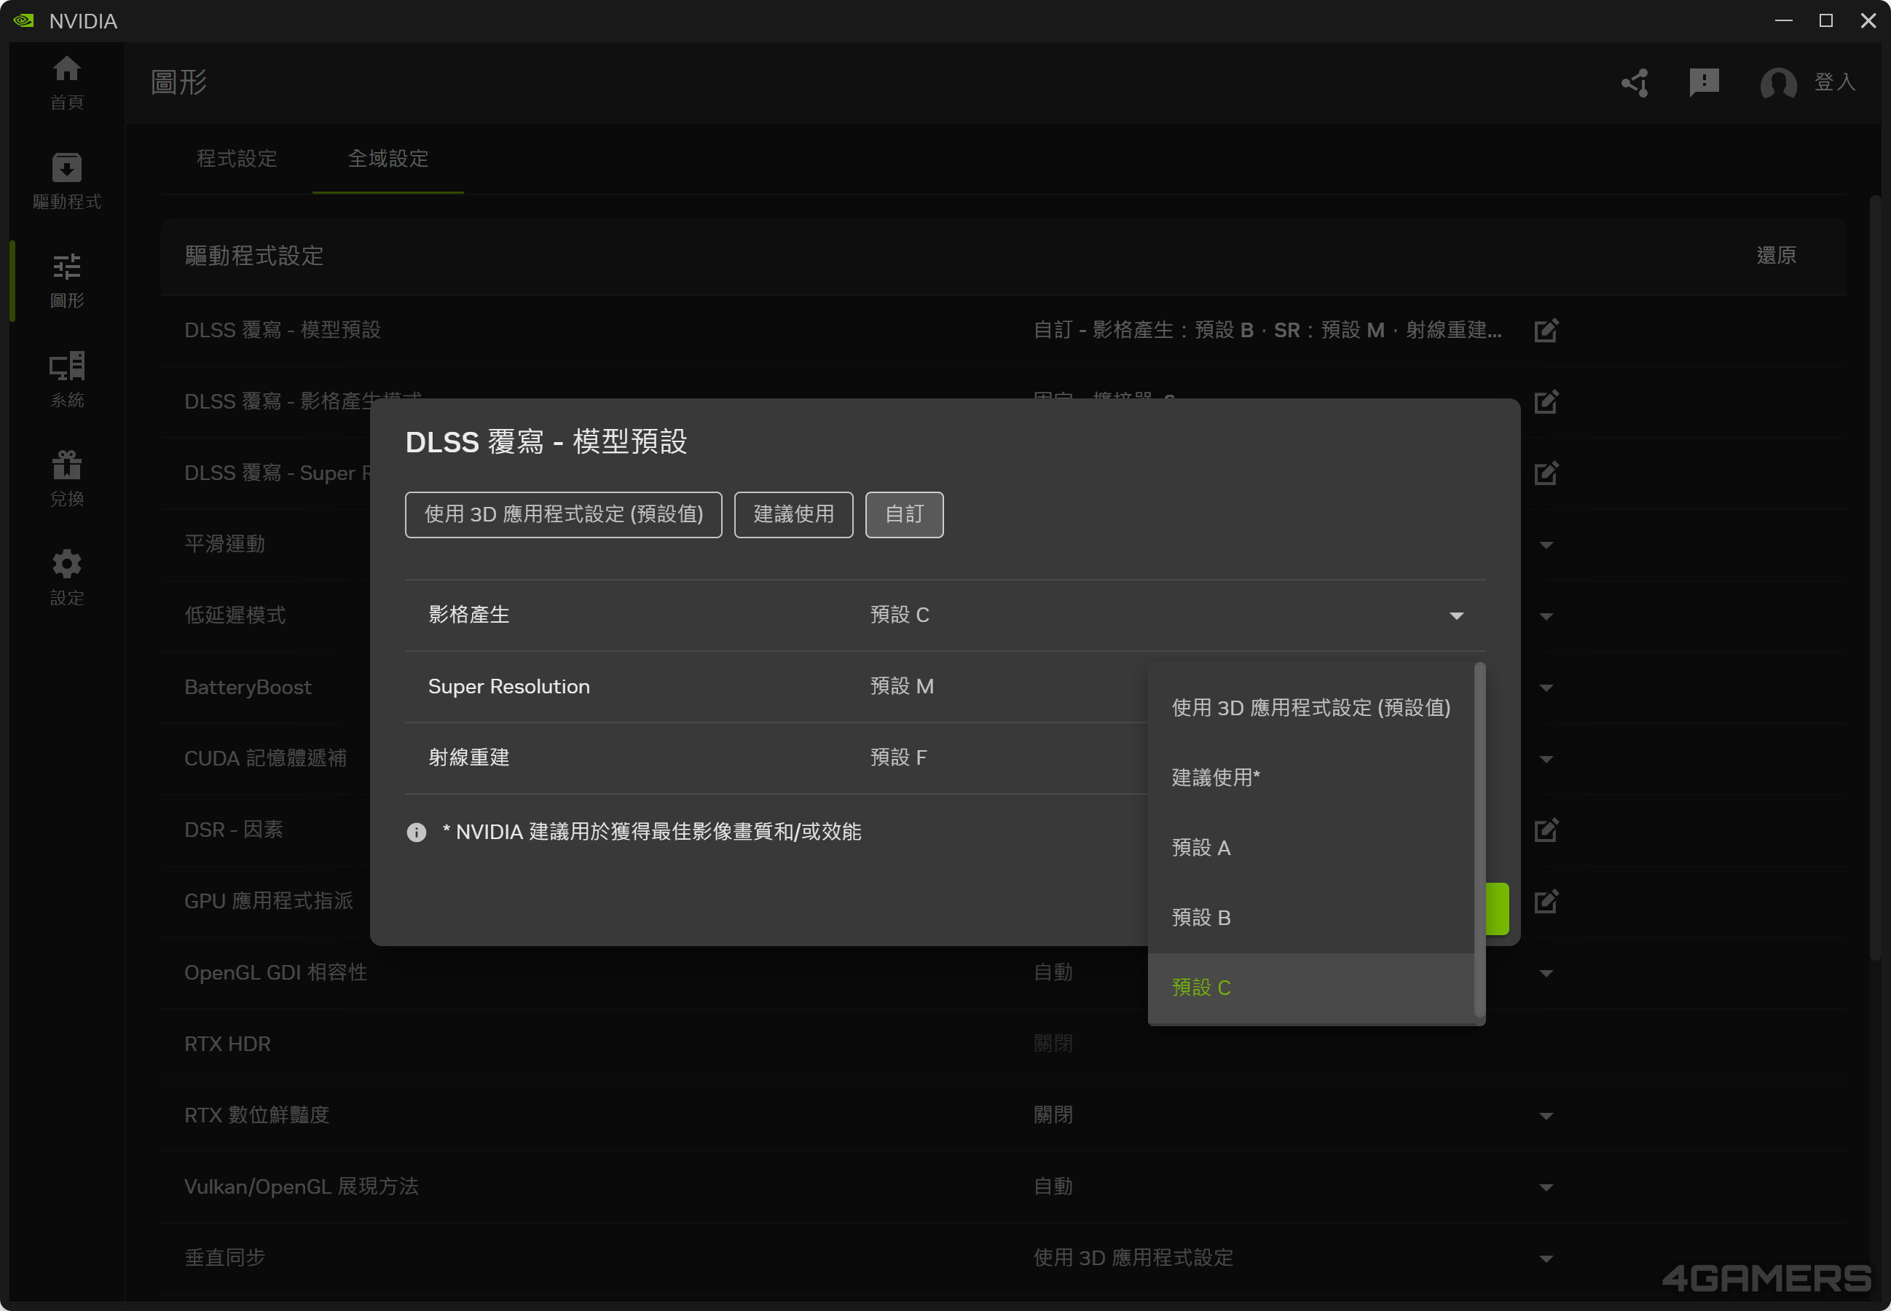This screenshot has width=1891, height=1311.
Task: Expand OpenGL GDI 相容性 dropdown arrow
Action: [x=1546, y=973]
